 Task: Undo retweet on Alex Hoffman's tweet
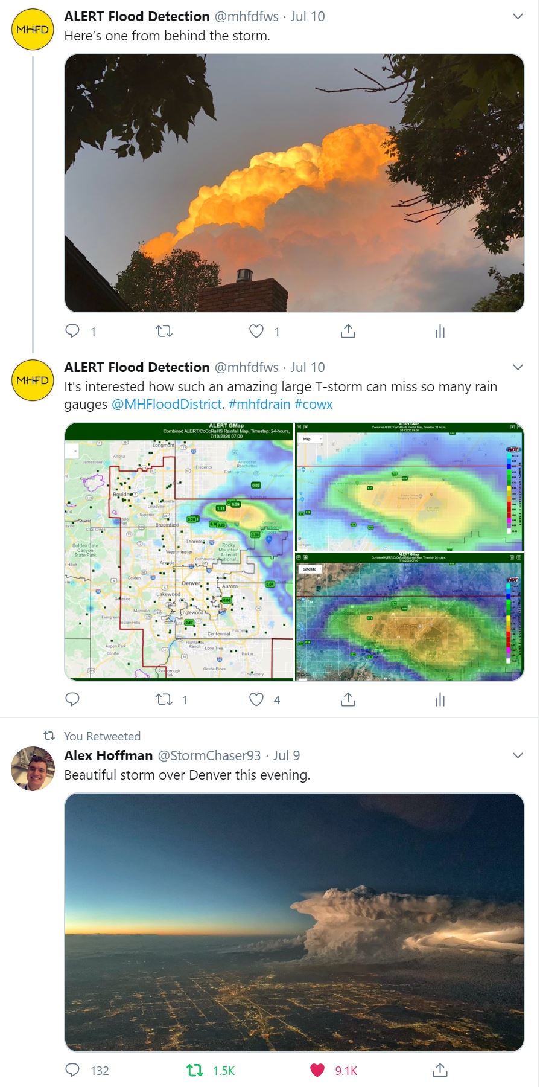(195, 1070)
